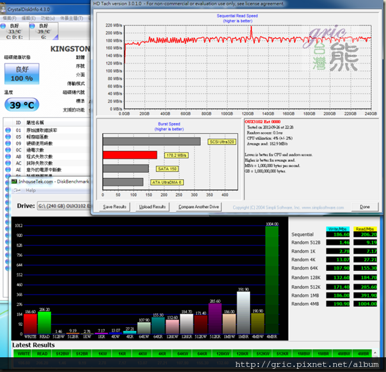Click the red 178.2 MB/s burst speed bar
The image size is (386, 372).
(130, 155)
